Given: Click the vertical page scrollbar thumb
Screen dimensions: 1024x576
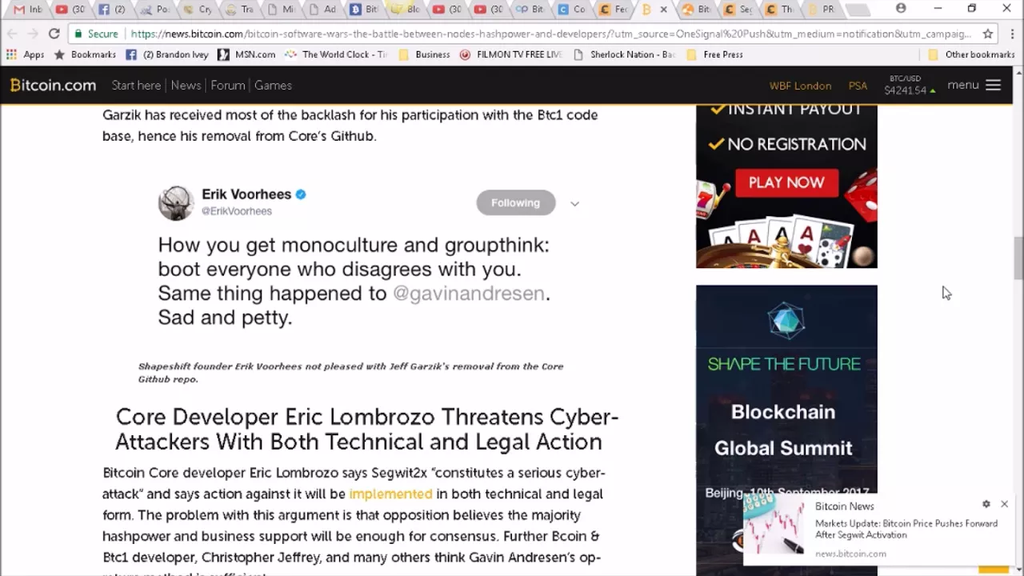Looking at the screenshot, I should tap(1018, 258).
